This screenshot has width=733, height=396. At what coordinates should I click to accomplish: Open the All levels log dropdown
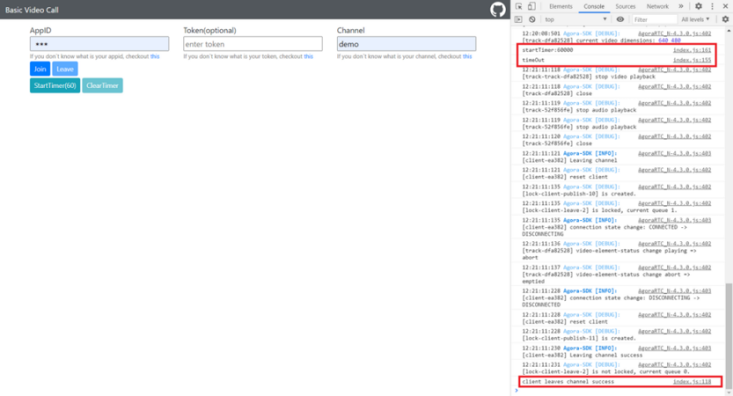695,19
